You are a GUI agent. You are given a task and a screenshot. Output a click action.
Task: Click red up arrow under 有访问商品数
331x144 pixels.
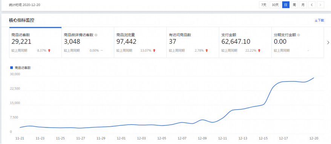point(207,51)
